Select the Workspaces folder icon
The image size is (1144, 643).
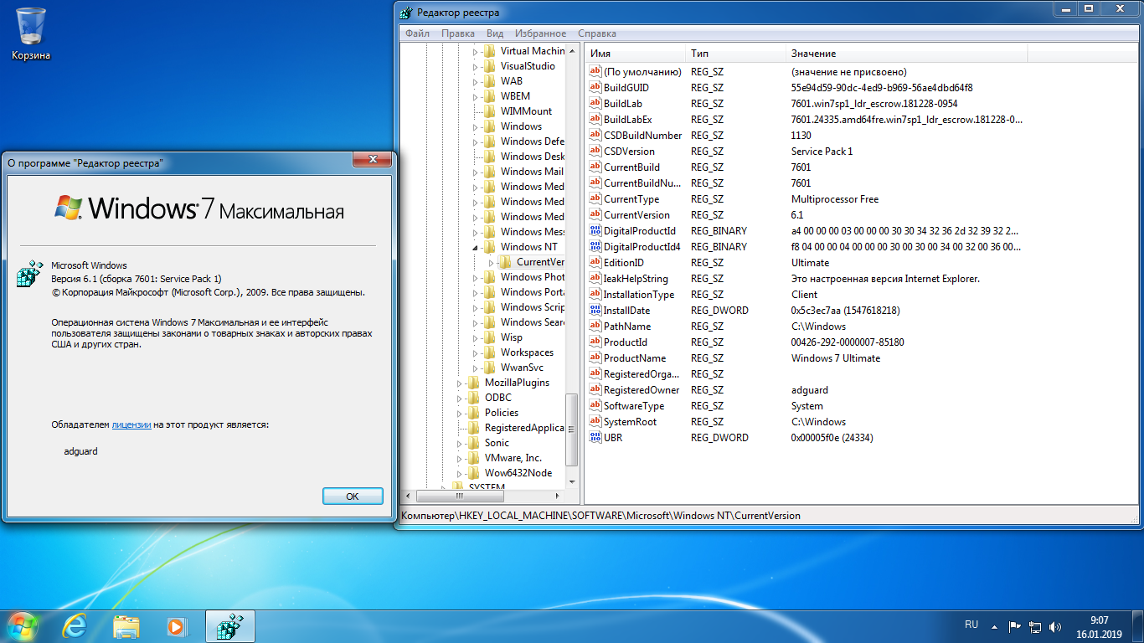pyautogui.click(x=489, y=352)
